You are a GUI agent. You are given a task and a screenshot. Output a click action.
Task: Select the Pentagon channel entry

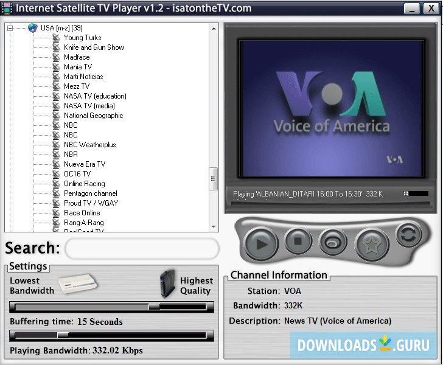click(x=91, y=193)
